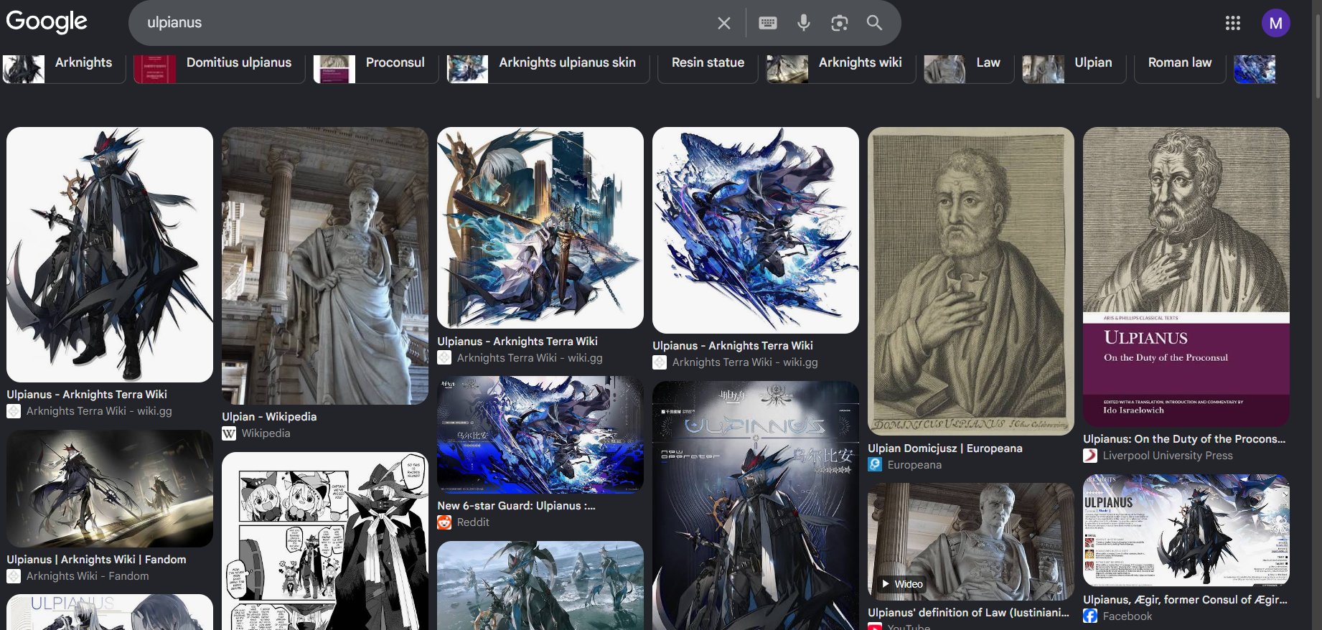Select the Domitius ulpianus filter chip
The height and width of the screenshot is (630, 1322).
[x=220, y=69]
